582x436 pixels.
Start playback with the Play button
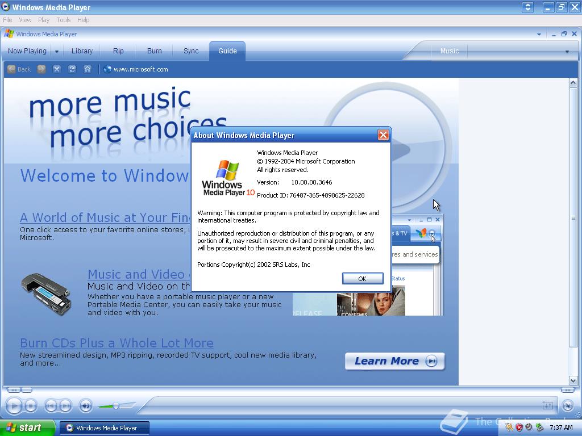(14, 405)
